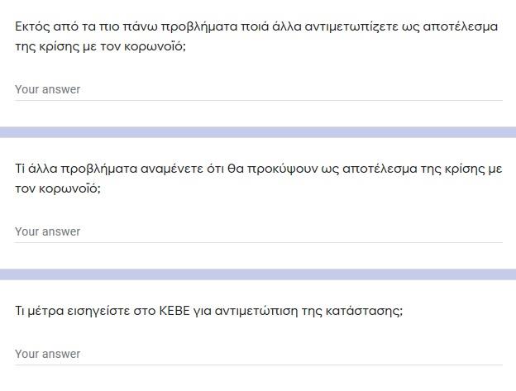The image size is (516, 391).
Task: Click the word "Εκτός" opening the first question
Action: (32, 27)
